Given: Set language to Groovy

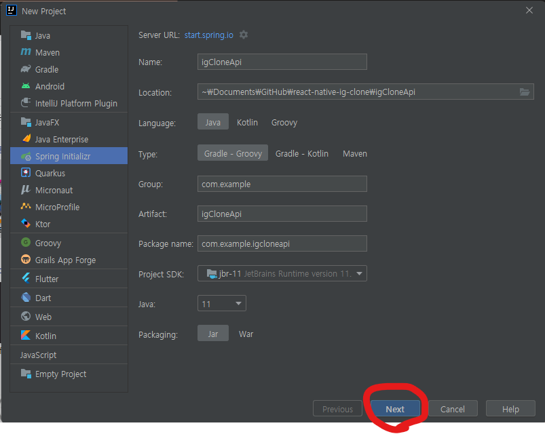Looking at the screenshot, I should click(284, 123).
